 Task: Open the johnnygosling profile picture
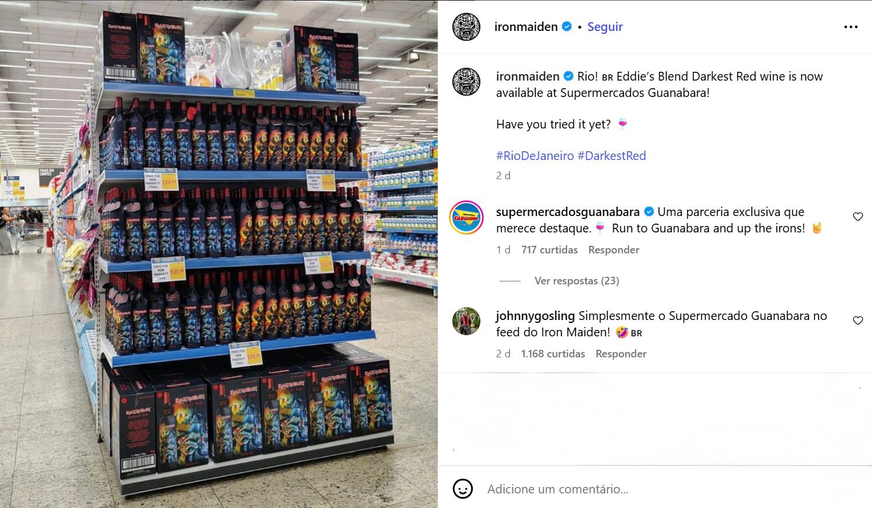466,321
